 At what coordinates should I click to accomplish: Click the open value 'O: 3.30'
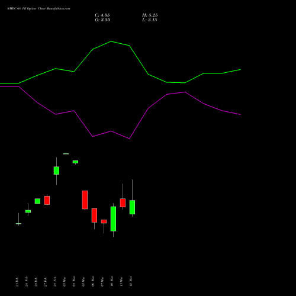coord(102,20)
